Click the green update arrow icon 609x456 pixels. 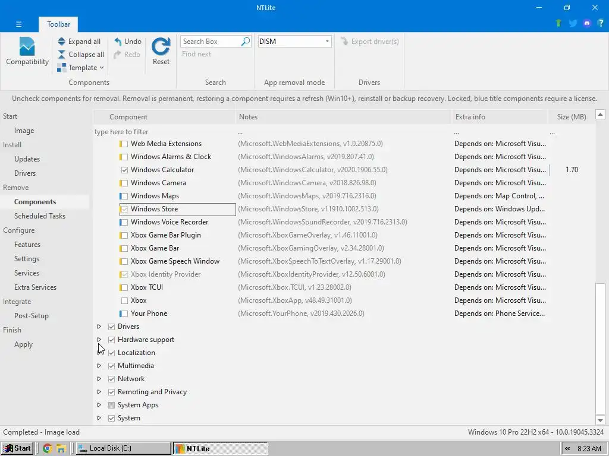[558, 23]
